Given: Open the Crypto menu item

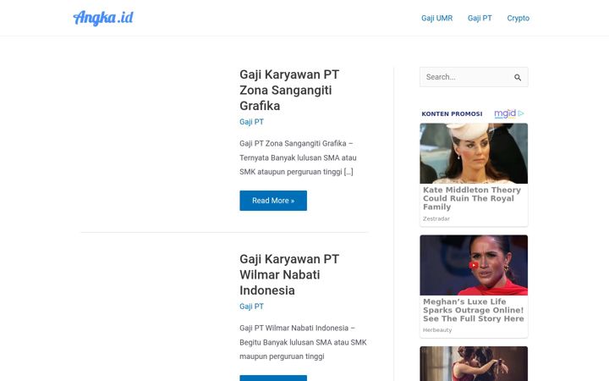Looking at the screenshot, I should pyautogui.click(x=518, y=19).
